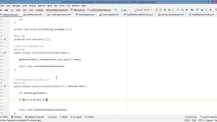Viewport: 217px width, 122px height.
Task: Close the KayitEkleGuncelleActivity.java tab
Action: point(155,15)
